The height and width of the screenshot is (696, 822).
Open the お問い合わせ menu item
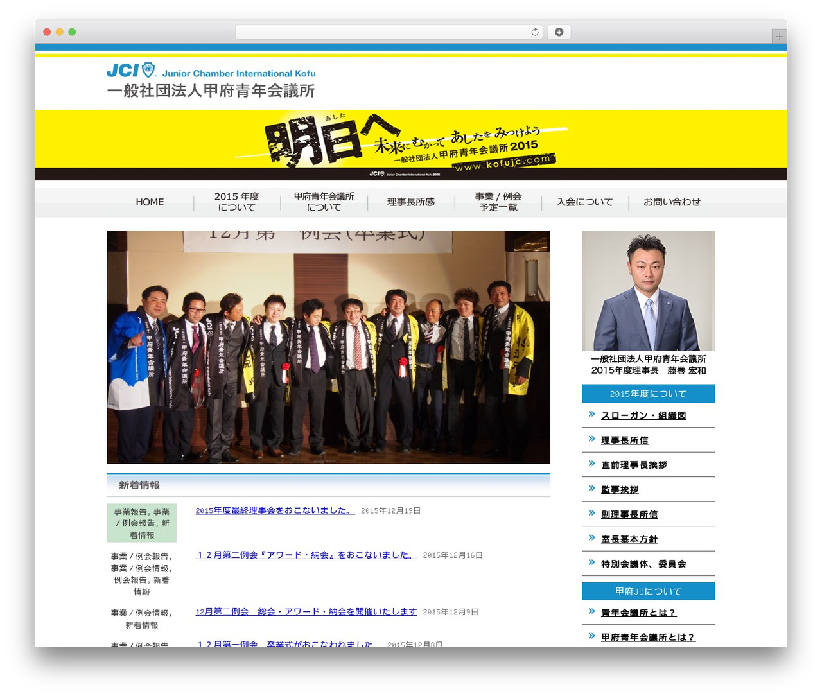tap(672, 202)
